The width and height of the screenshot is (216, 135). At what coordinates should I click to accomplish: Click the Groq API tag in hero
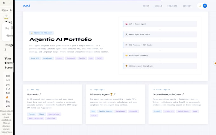tap(35, 58)
